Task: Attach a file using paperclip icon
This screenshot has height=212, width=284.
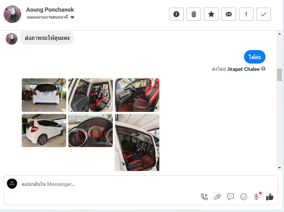Action: pyautogui.click(x=217, y=197)
